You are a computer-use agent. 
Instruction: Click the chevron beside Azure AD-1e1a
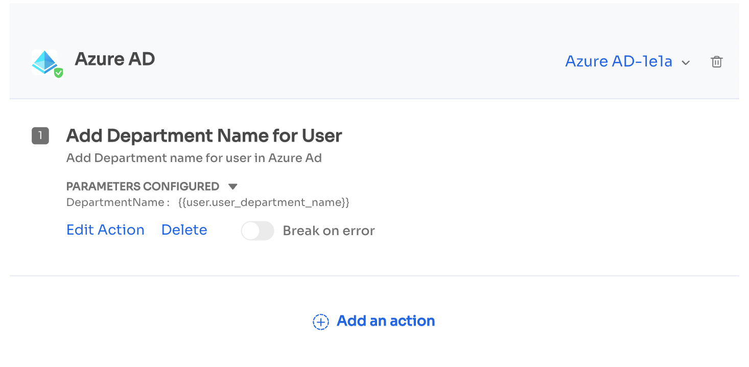pyautogui.click(x=686, y=62)
